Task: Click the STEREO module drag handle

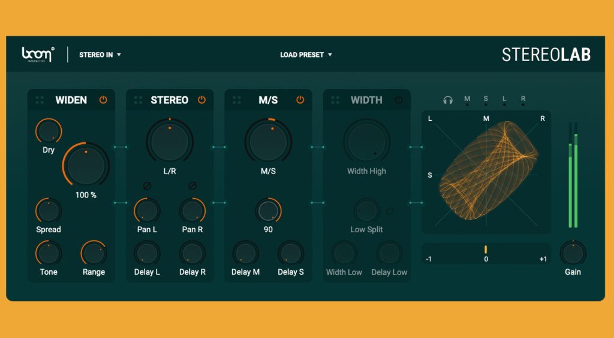Action: tap(139, 100)
